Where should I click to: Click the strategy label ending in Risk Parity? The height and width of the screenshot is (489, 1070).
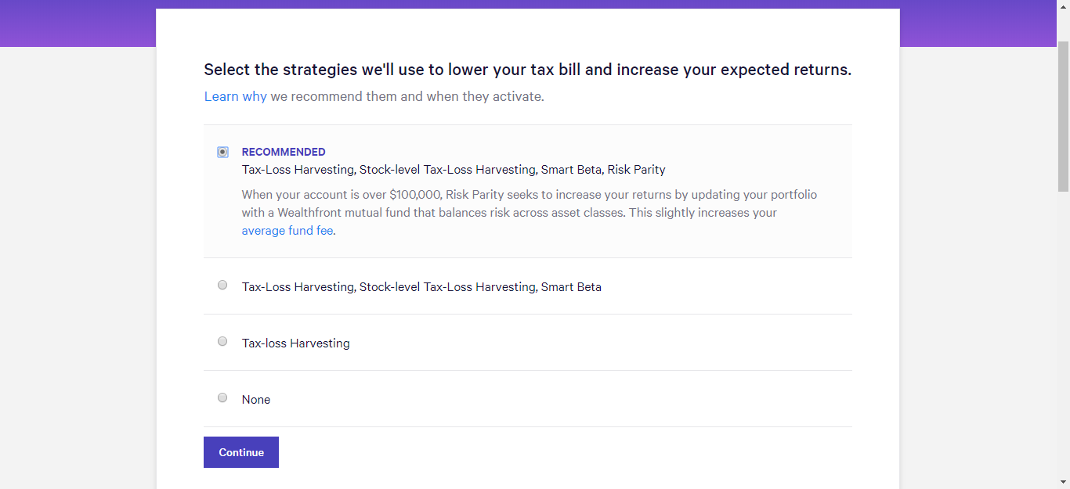click(x=454, y=170)
